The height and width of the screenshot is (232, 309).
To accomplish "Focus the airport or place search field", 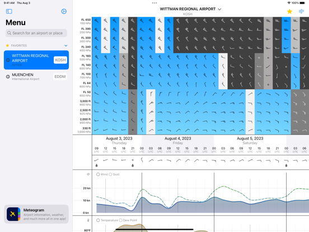I will pyautogui.click(x=36, y=33).
